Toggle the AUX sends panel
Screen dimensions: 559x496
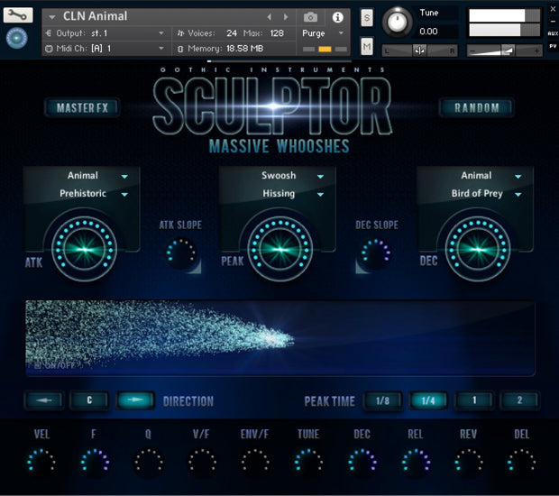click(553, 33)
